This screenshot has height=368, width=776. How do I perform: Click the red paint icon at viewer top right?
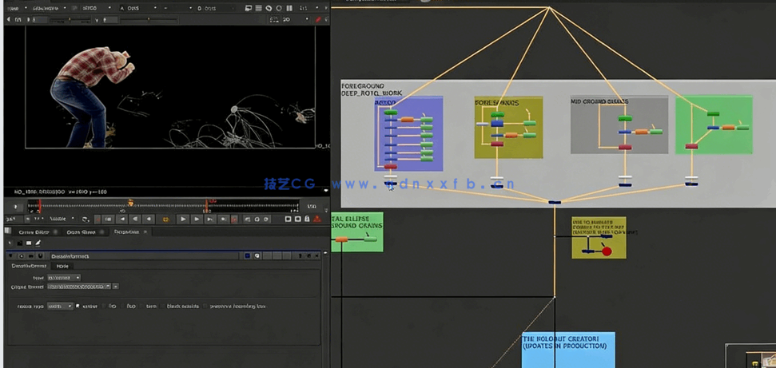click(x=318, y=19)
